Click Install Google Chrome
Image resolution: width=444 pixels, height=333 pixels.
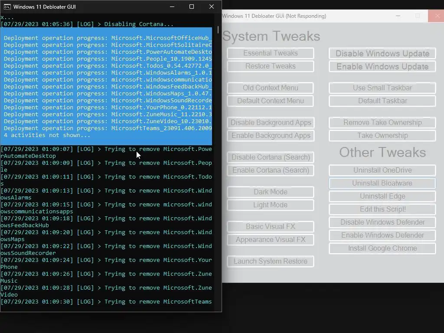382,248
